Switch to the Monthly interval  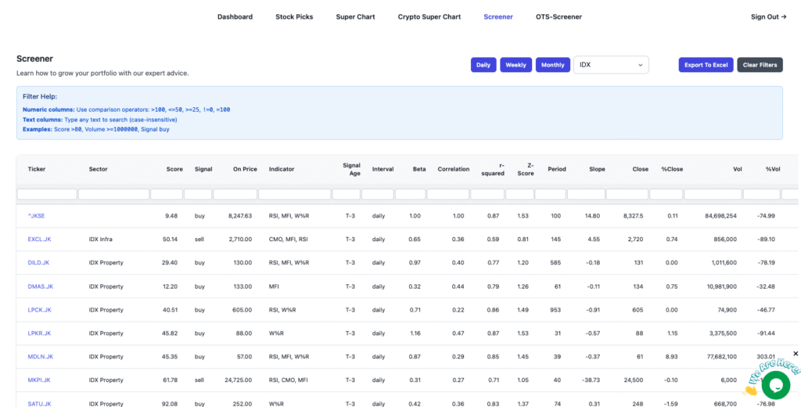(x=552, y=65)
